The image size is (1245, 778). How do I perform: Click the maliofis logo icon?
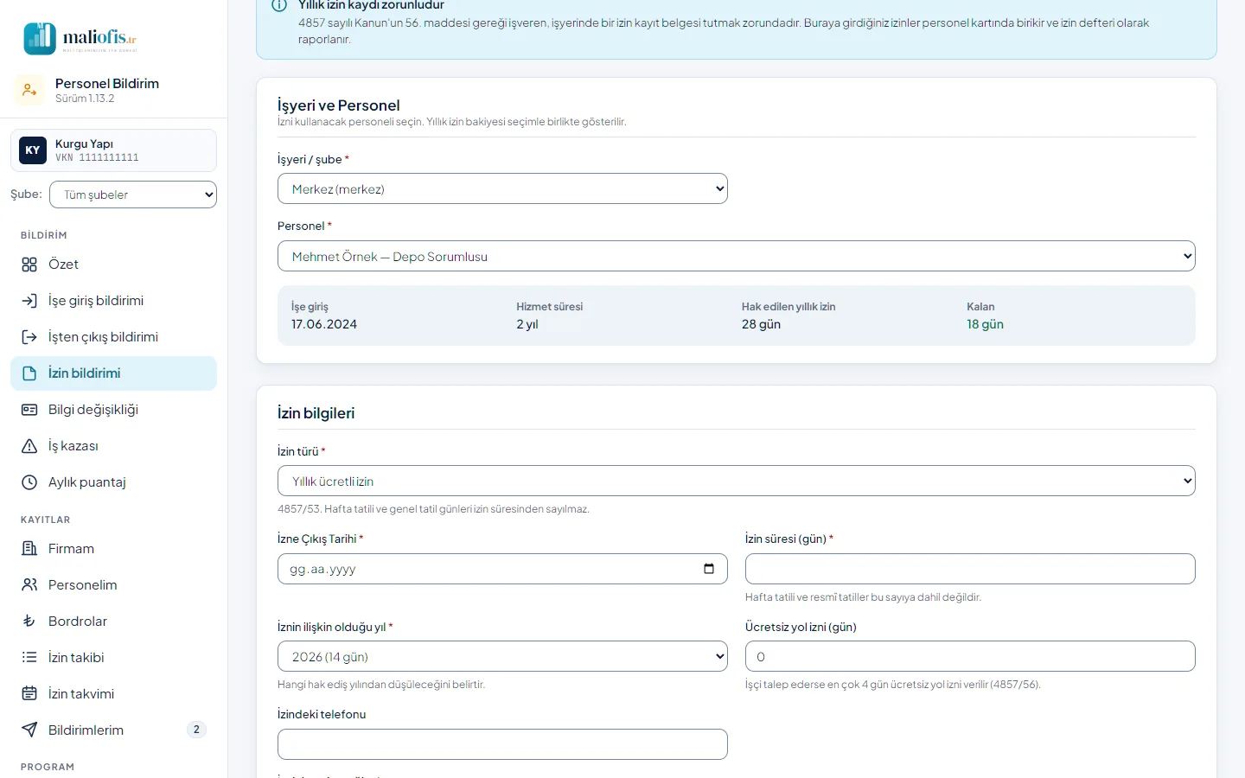40,38
